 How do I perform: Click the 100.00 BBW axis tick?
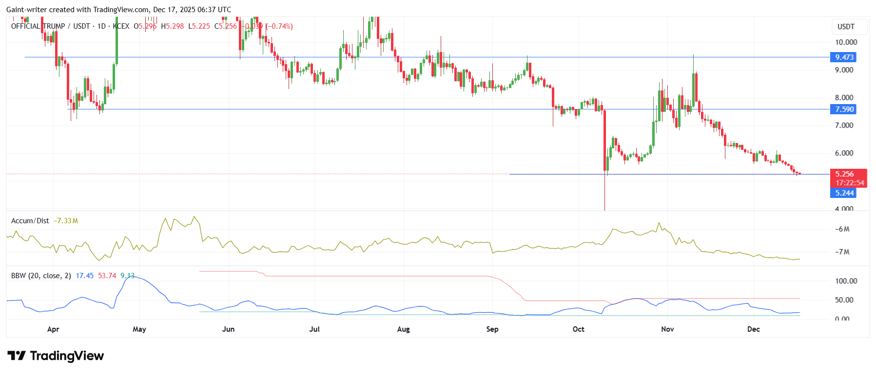(846, 281)
